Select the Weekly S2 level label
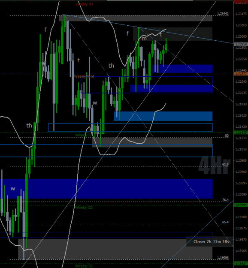The width and height of the screenshot is (248, 268). pos(84,208)
